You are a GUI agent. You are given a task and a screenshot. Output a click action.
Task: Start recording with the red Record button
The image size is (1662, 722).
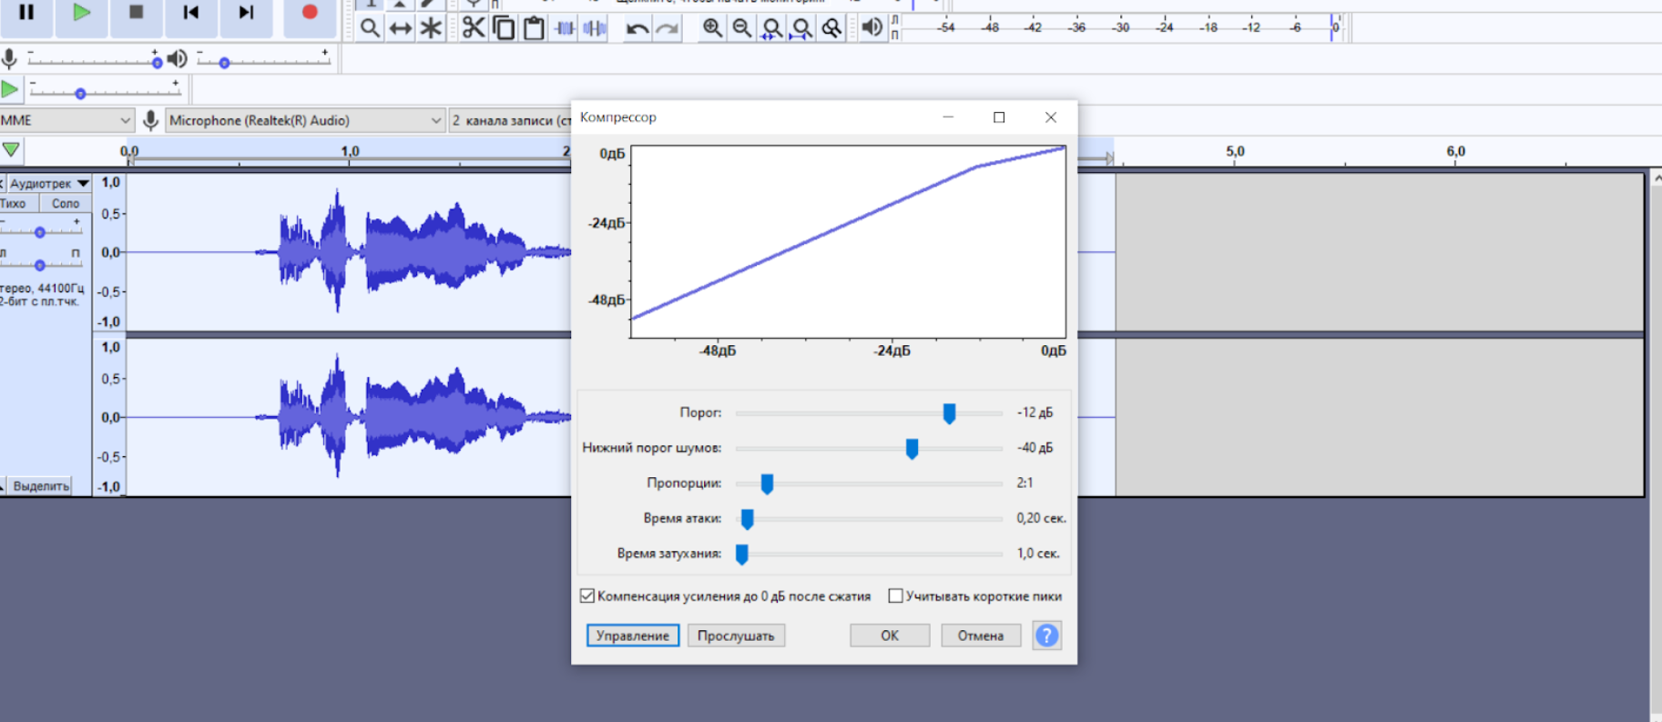pos(310,13)
